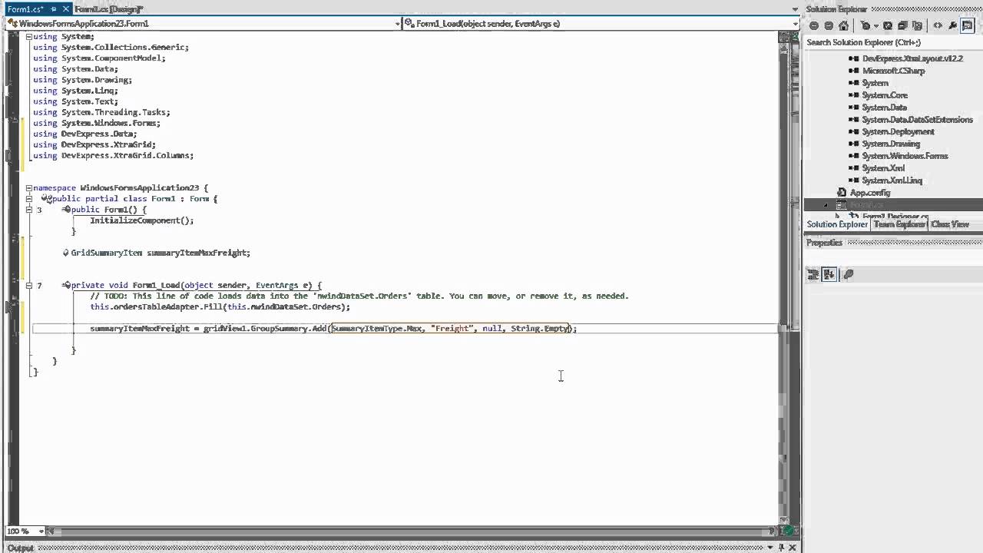Collapse the Form1 class block
The height and width of the screenshot is (553, 983).
click(x=28, y=199)
